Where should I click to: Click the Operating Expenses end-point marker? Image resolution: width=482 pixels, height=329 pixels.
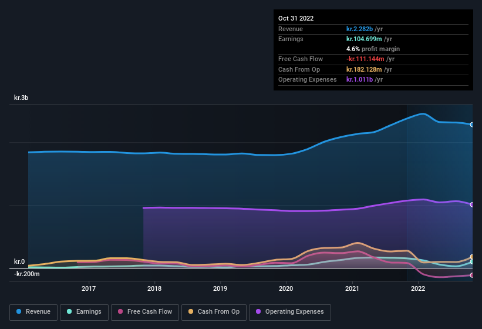click(472, 204)
